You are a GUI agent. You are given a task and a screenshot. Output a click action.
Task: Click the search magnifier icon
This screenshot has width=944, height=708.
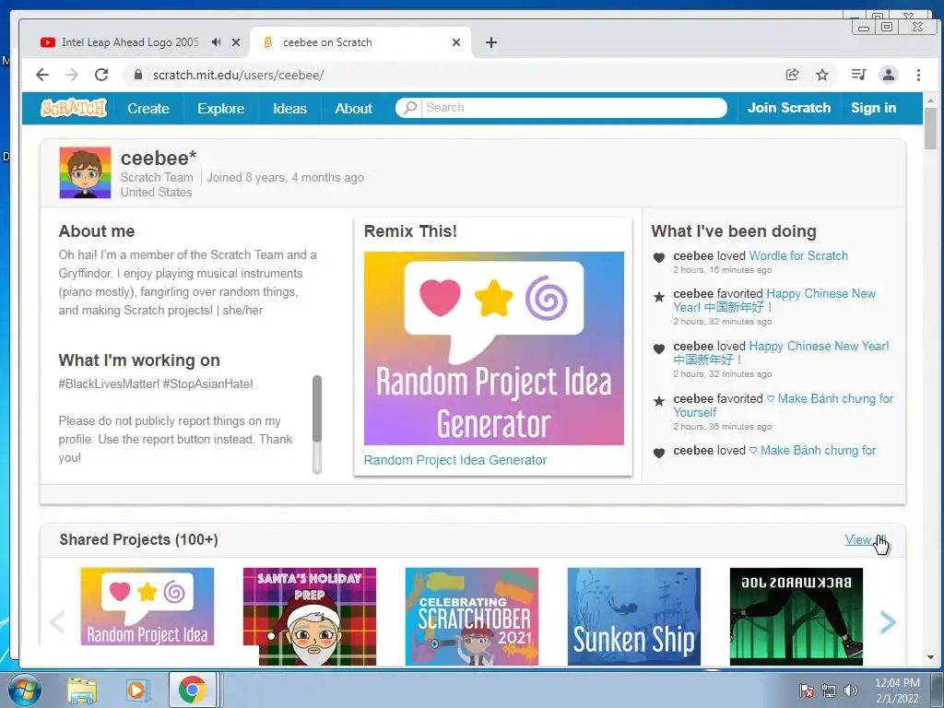click(409, 108)
